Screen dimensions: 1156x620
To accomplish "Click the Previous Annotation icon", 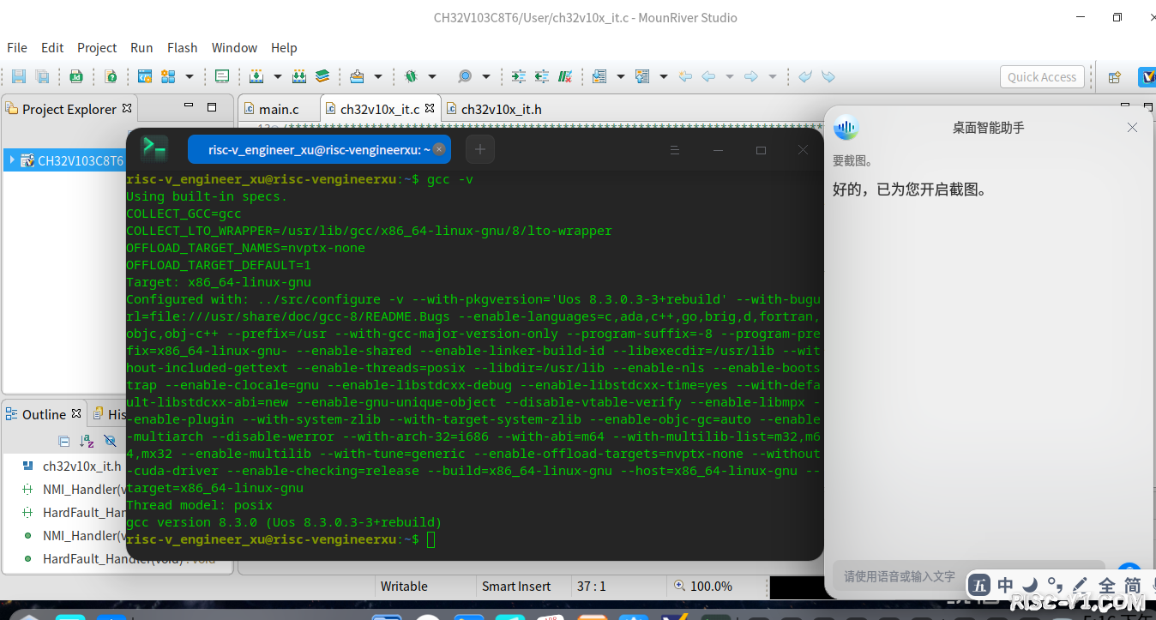I will (642, 76).
